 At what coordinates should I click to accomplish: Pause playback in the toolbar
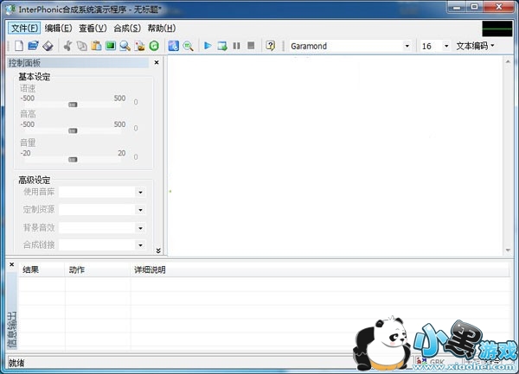[x=236, y=46]
